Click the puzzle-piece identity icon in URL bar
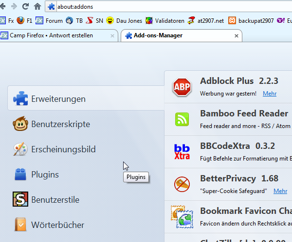The image size is (292, 242). [51, 7]
